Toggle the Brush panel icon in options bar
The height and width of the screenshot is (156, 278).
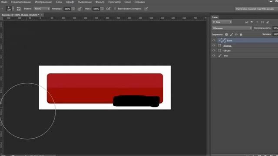[19, 9]
